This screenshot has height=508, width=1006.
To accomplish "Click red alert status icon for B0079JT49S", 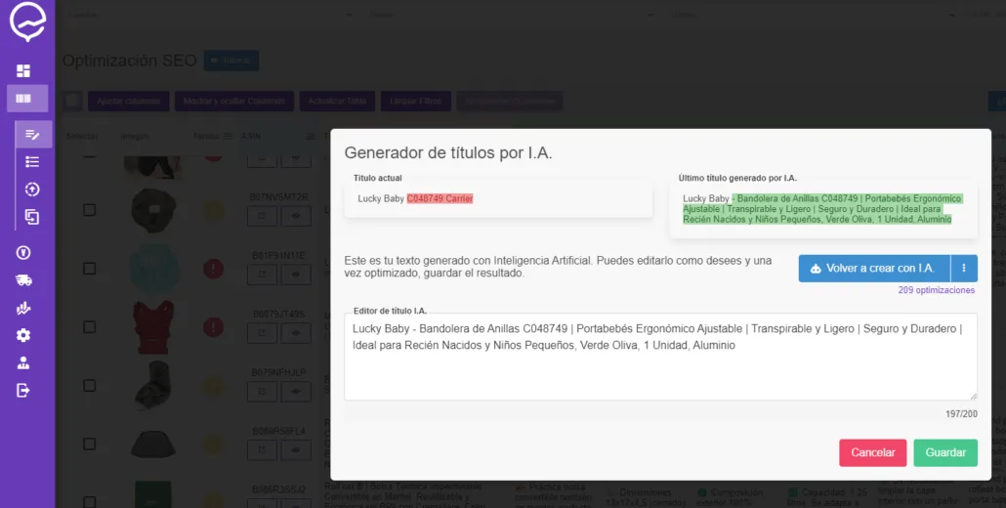I will pos(213,327).
